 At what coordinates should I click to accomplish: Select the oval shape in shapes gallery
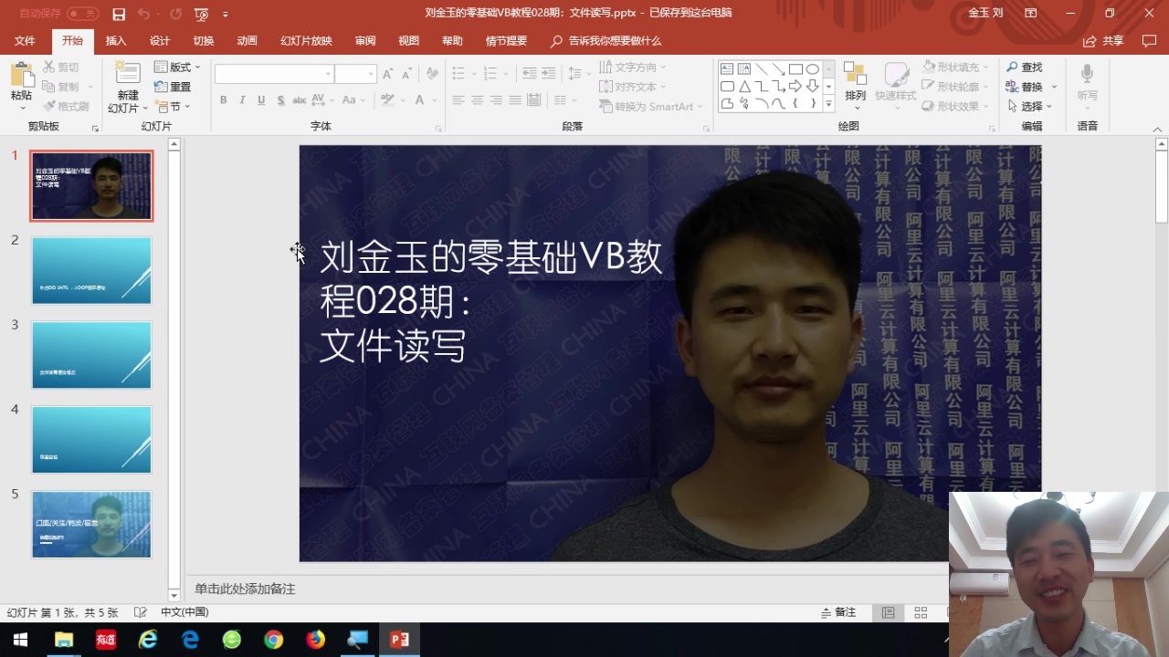tap(813, 69)
